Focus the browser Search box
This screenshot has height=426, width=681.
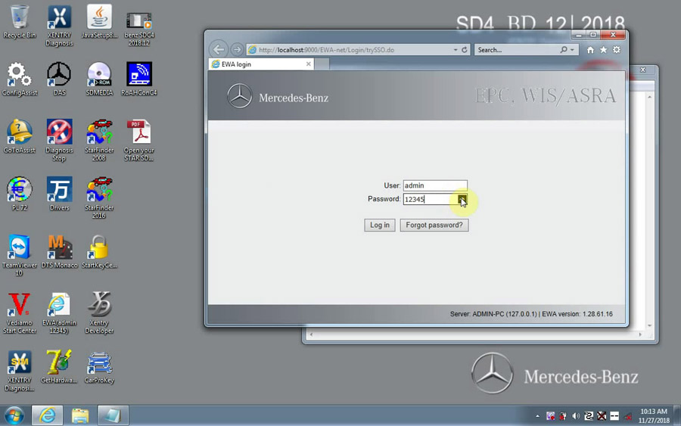tap(518, 50)
